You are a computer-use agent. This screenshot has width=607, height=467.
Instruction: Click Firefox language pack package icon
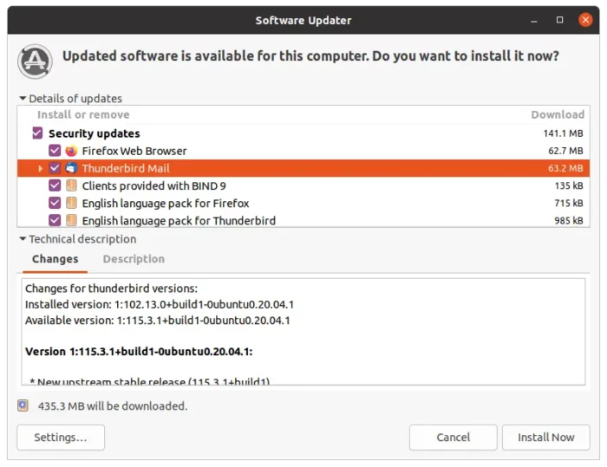(71, 203)
